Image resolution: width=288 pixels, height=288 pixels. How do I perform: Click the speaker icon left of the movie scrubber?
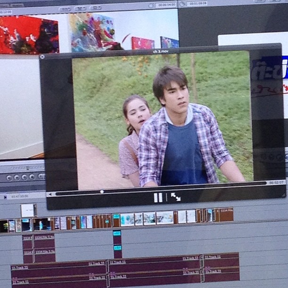click(50, 194)
